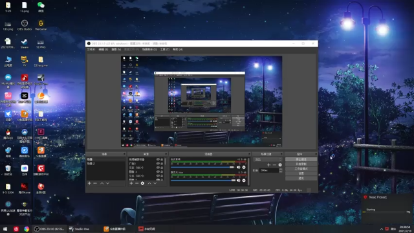
Task: Open the Windows Start button
Action: click(x=5, y=228)
